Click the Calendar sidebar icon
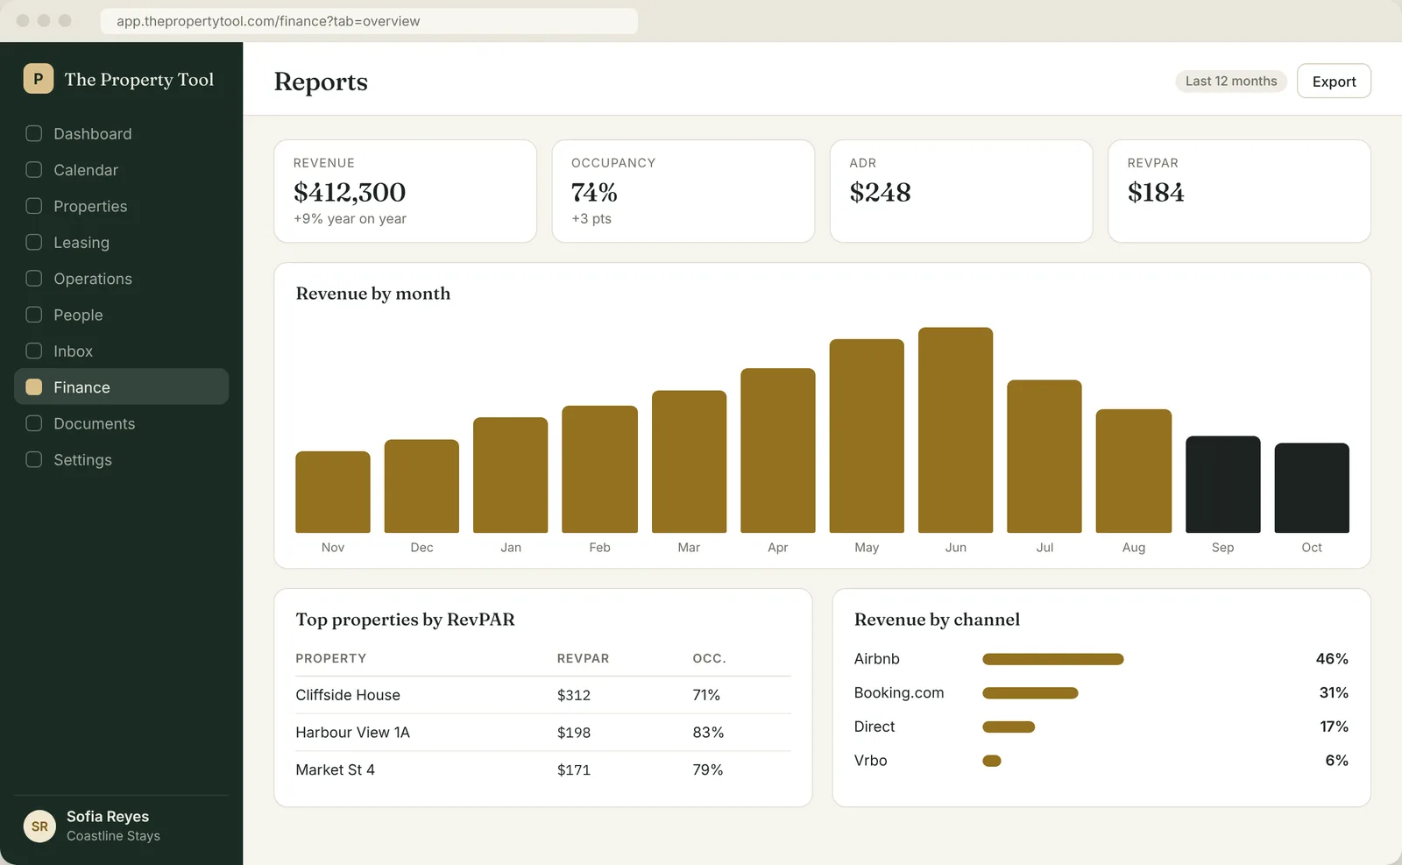This screenshot has width=1402, height=865. (x=34, y=170)
